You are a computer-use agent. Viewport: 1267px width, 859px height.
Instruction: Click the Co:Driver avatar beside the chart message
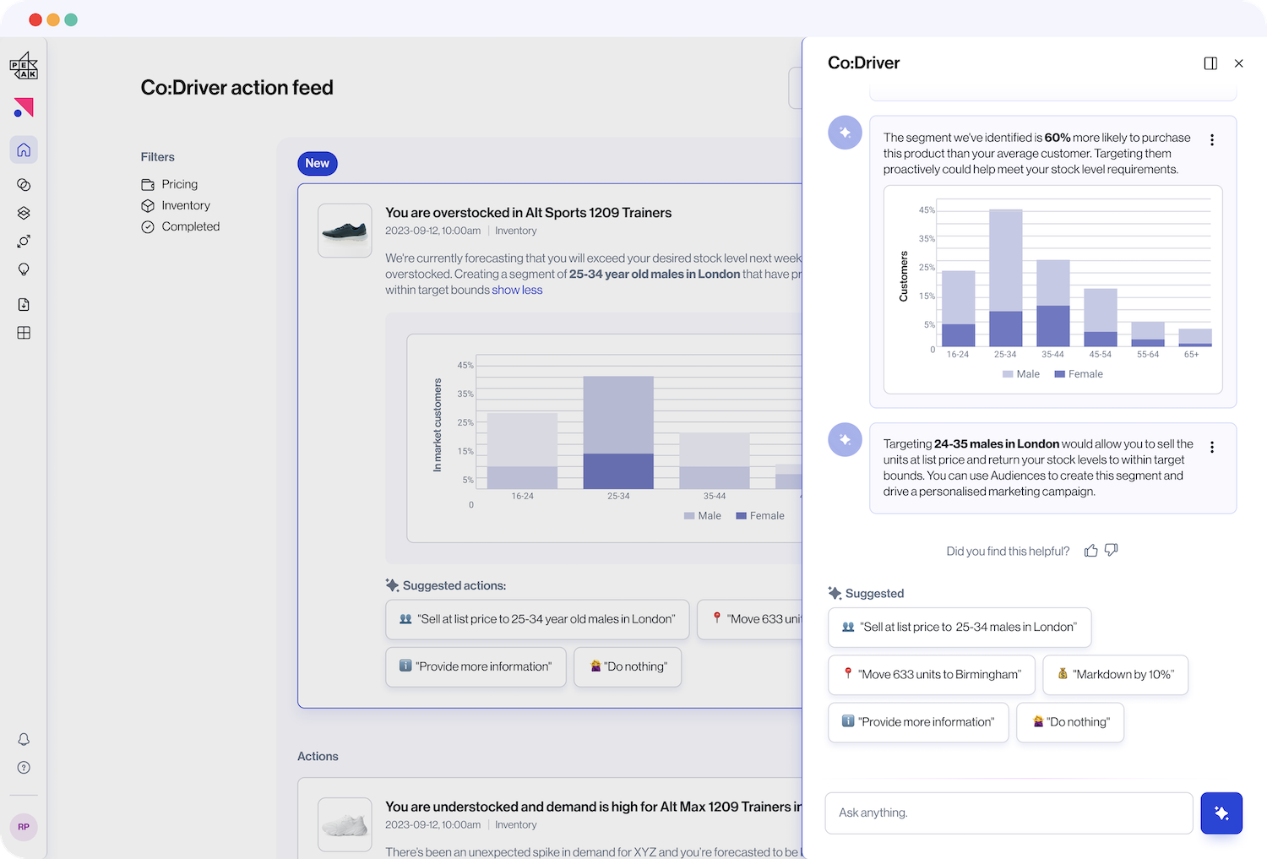pyautogui.click(x=845, y=133)
